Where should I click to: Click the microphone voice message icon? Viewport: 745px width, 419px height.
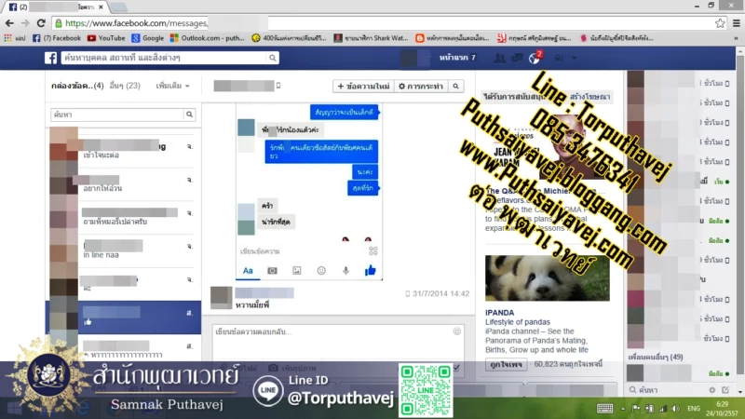click(345, 270)
